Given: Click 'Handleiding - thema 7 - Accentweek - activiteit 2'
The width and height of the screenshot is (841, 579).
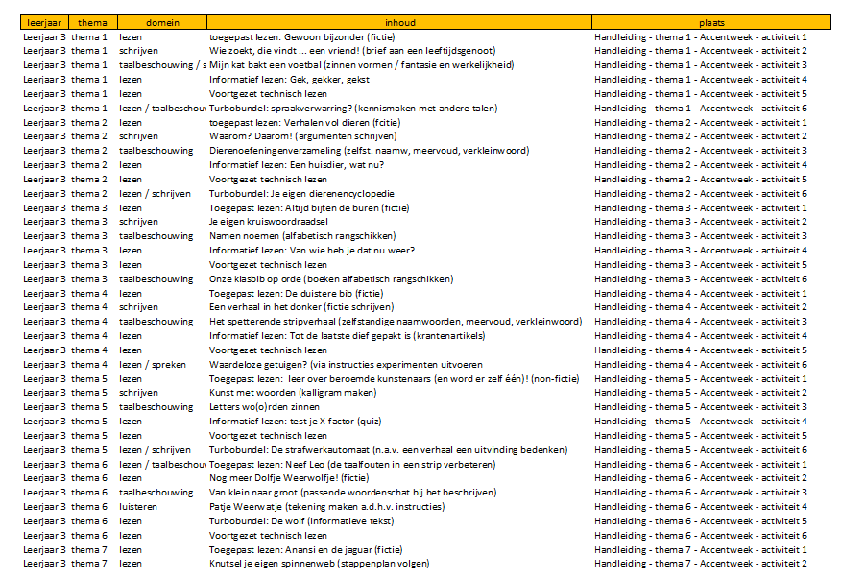Looking at the screenshot, I should point(701,564).
